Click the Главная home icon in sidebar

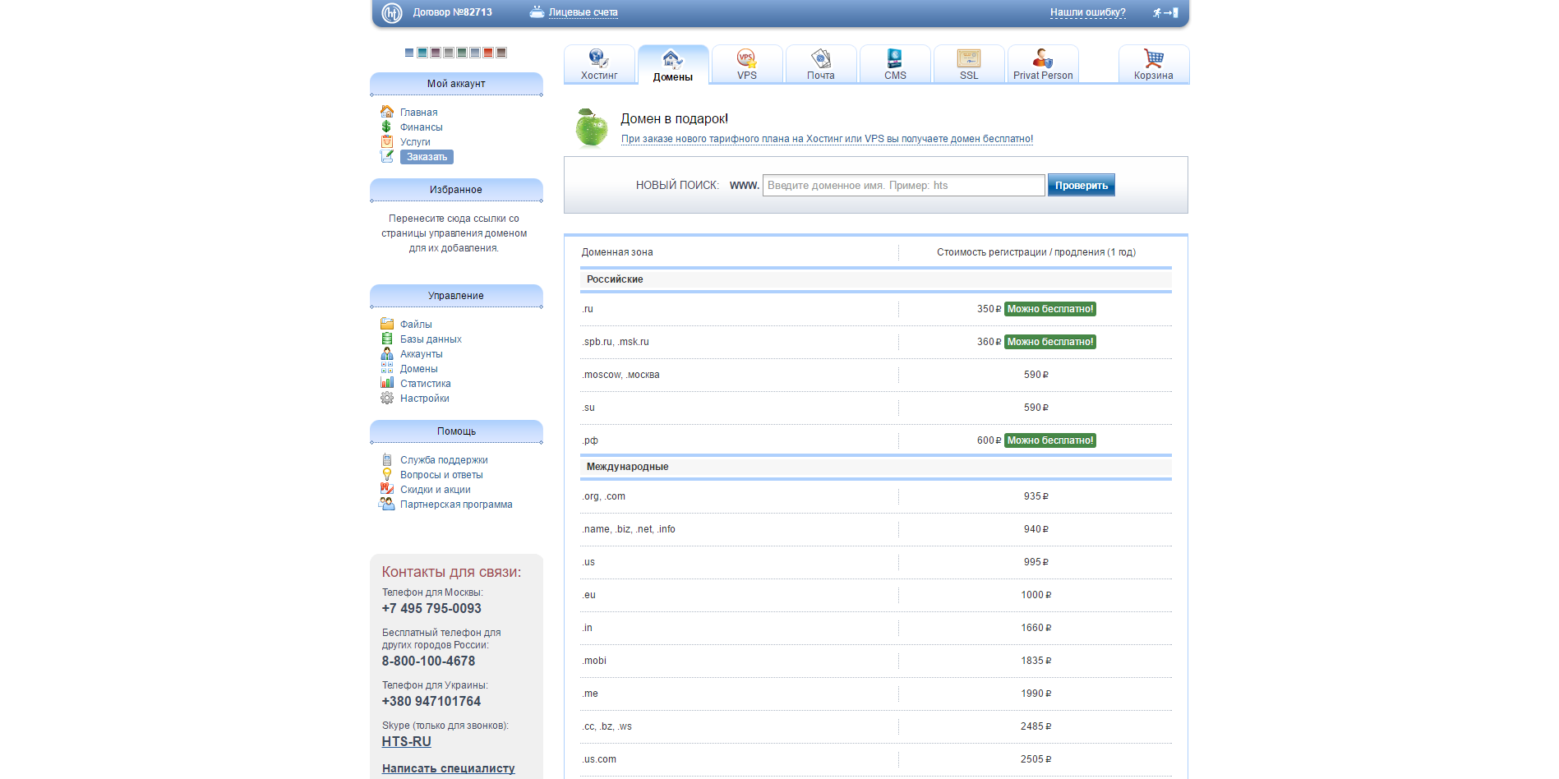coord(387,112)
